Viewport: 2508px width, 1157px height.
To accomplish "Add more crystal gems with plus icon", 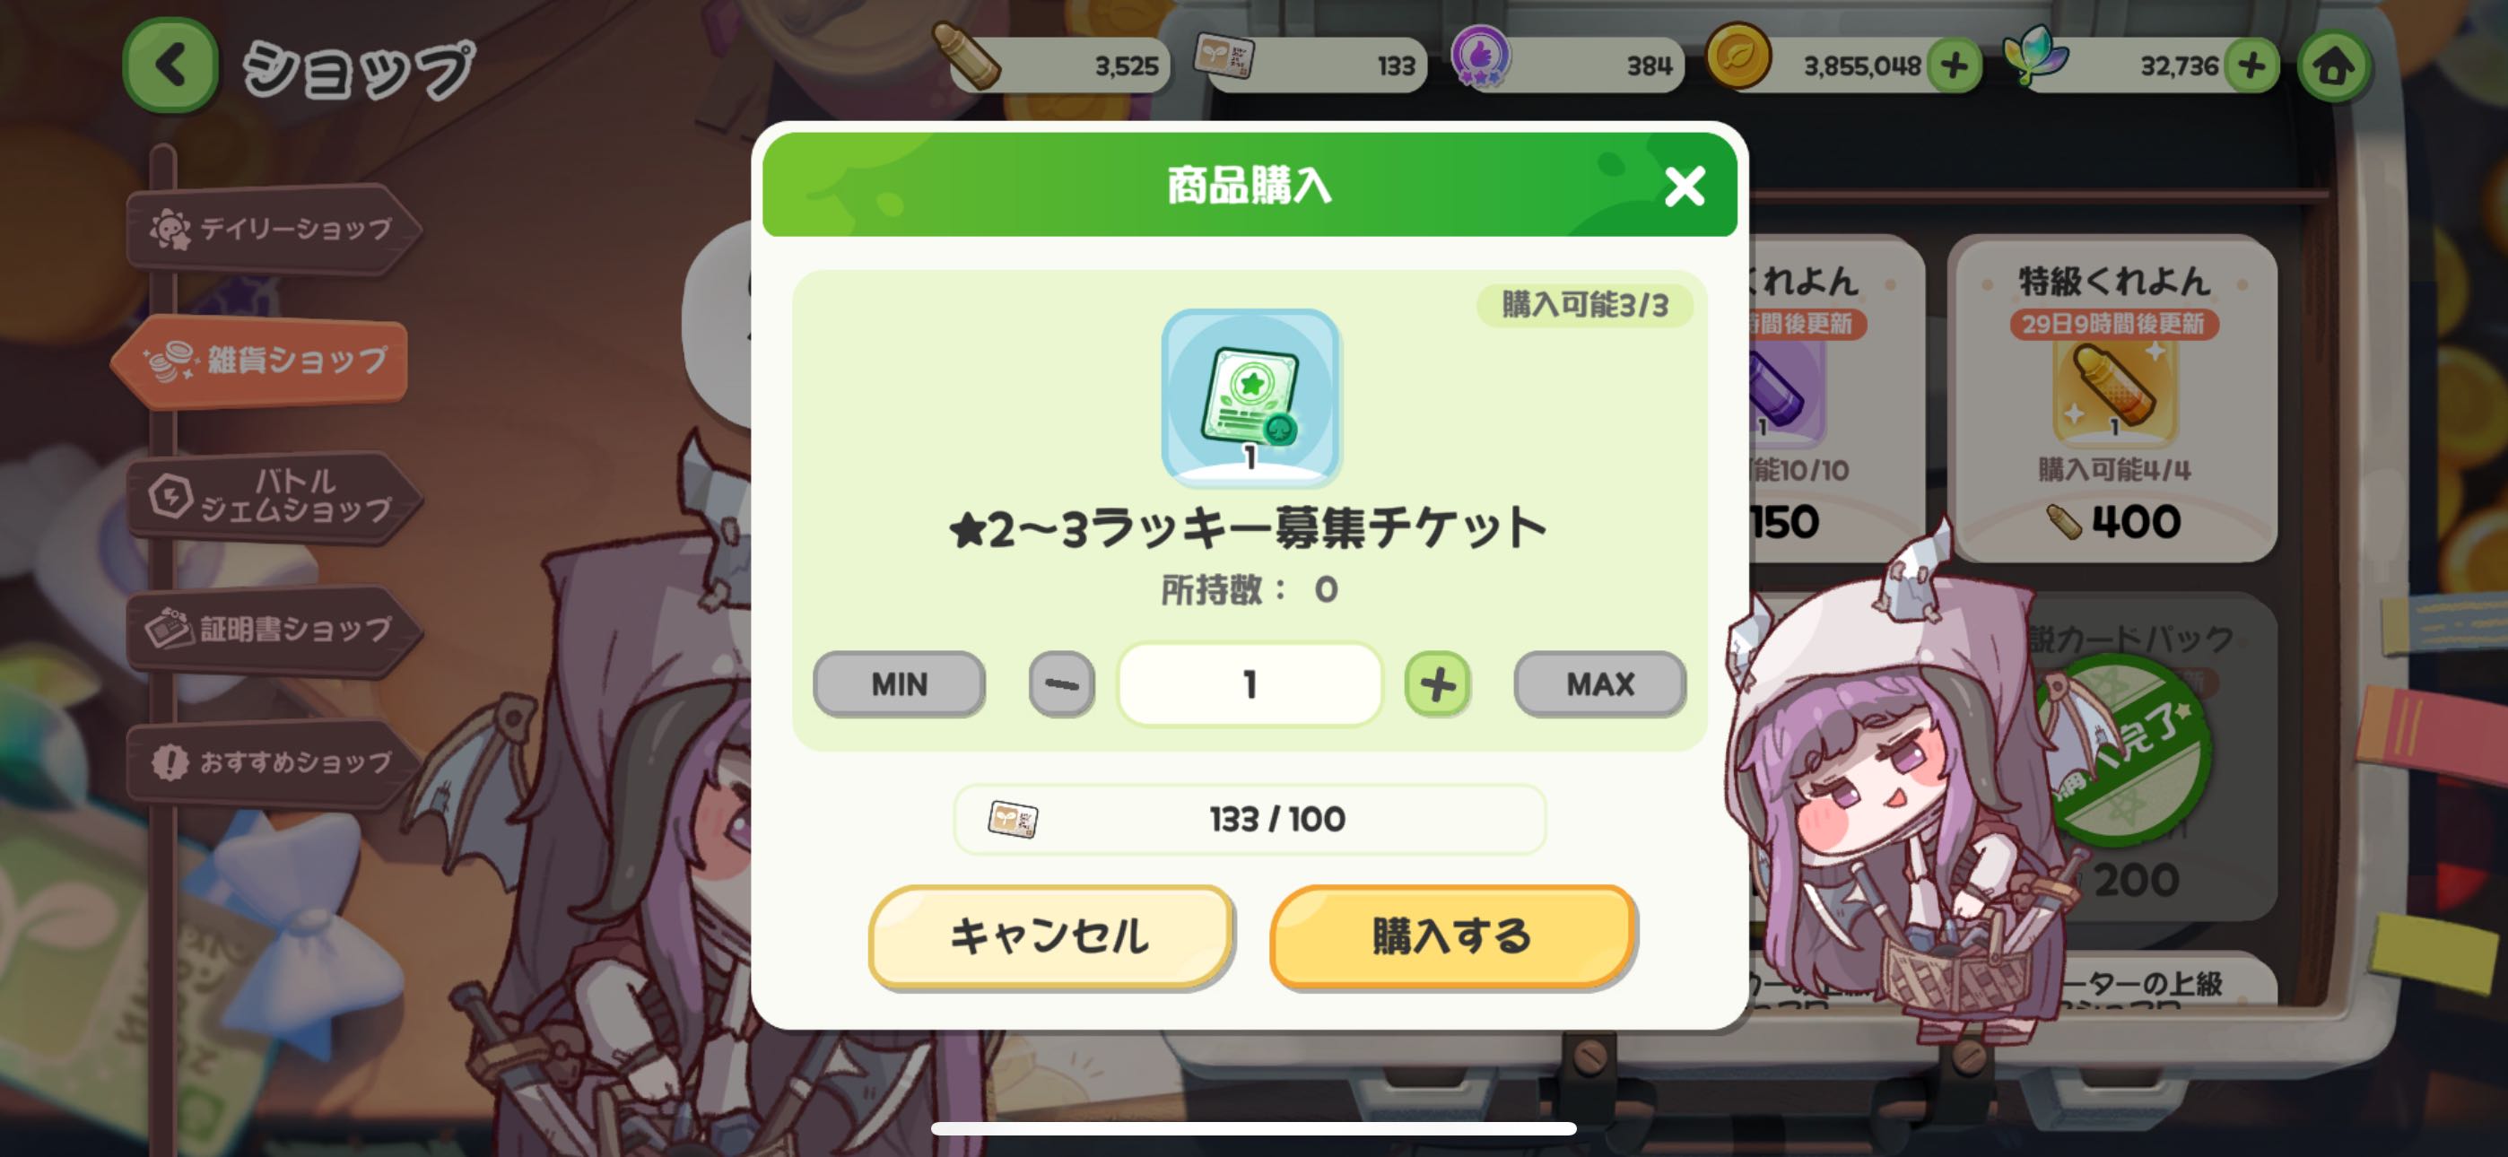I will [2251, 66].
